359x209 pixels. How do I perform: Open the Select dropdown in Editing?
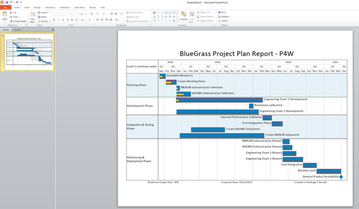[223, 21]
